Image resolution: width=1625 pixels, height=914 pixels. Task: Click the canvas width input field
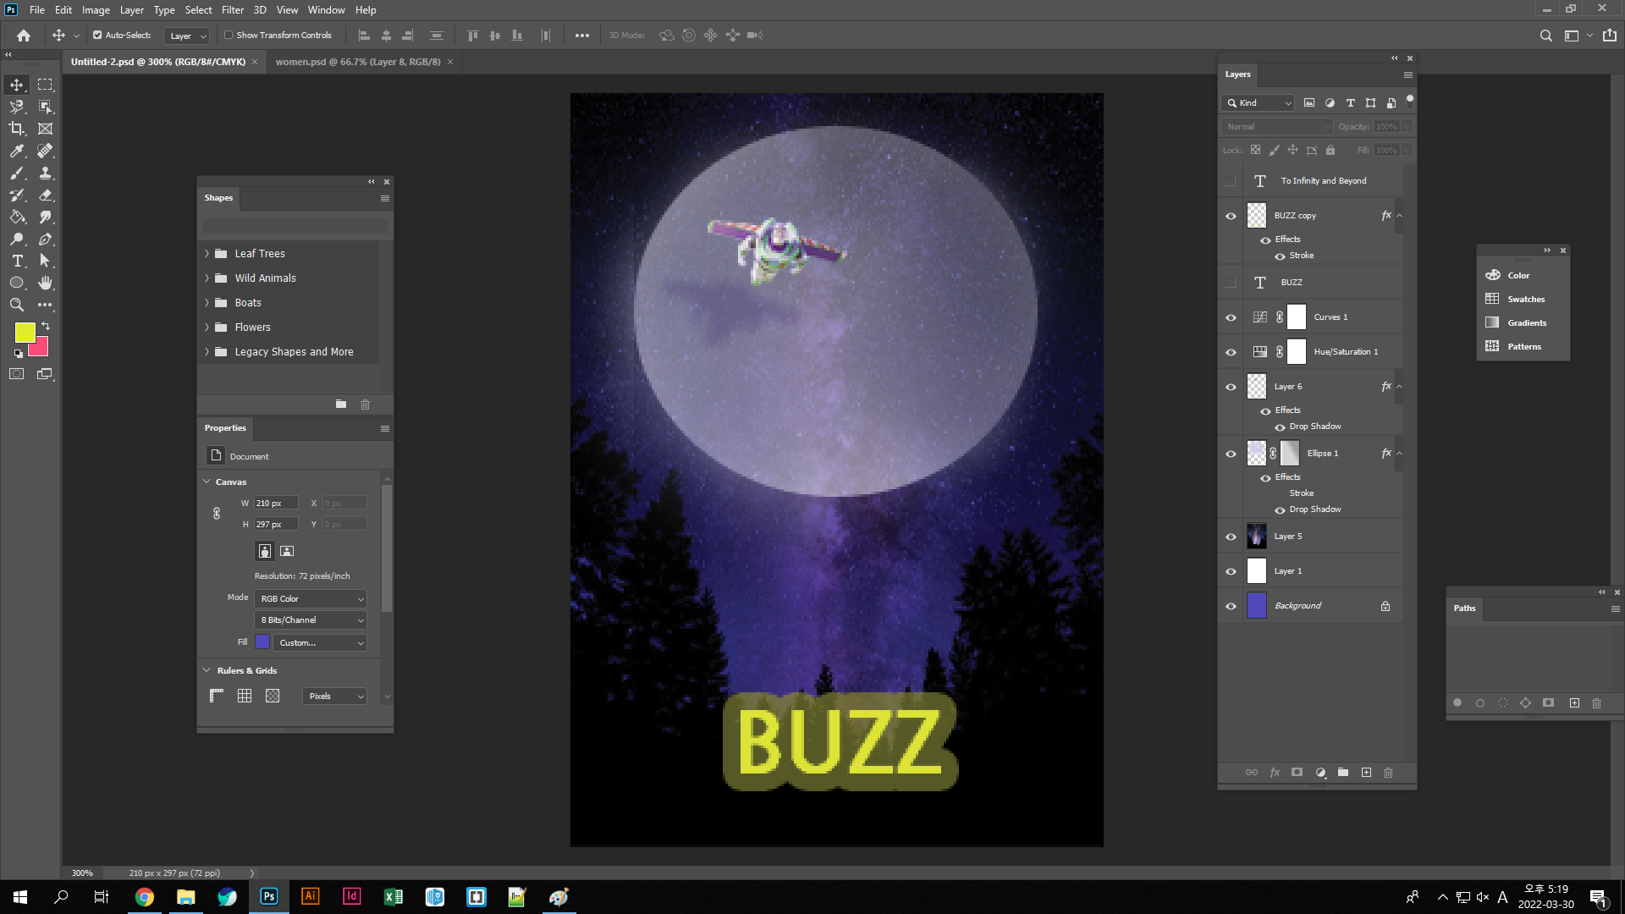click(x=276, y=504)
